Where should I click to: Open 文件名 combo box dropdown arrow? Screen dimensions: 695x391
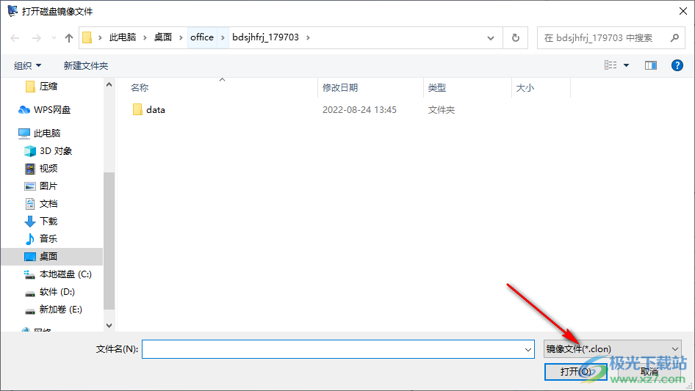pos(528,349)
